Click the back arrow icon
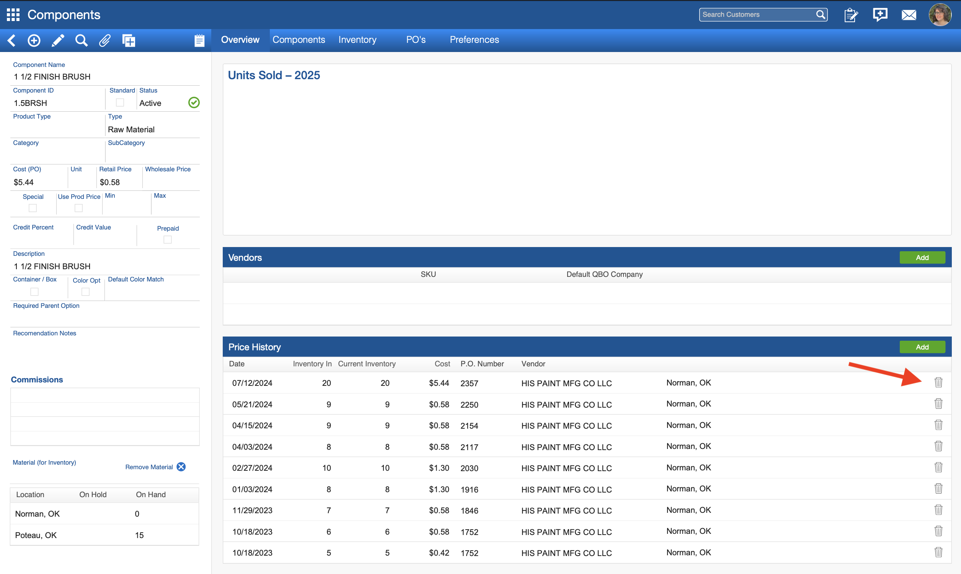The height and width of the screenshot is (574, 961). click(x=11, y=40)
